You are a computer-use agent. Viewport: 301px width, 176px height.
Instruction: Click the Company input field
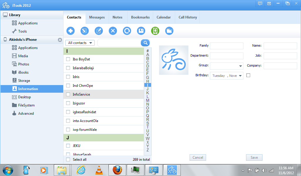pyautogui.click(x=280, y=66)
